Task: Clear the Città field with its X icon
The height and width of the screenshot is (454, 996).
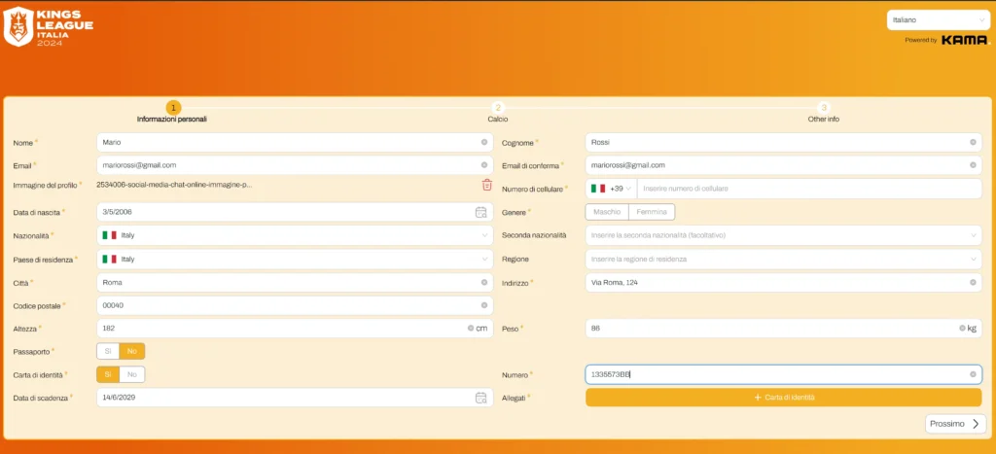Action: (484, 282)
